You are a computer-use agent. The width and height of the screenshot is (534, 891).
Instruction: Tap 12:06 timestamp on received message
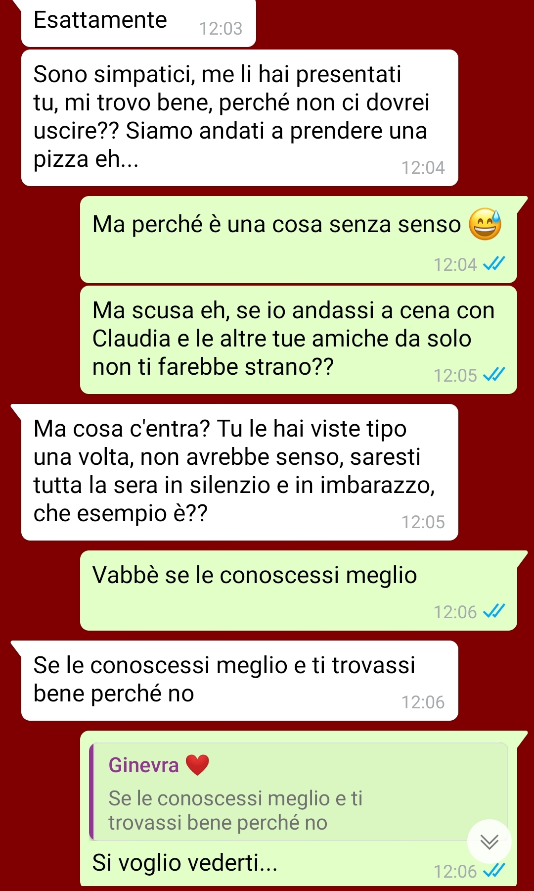pyautogui.click(x=423, y=702)
